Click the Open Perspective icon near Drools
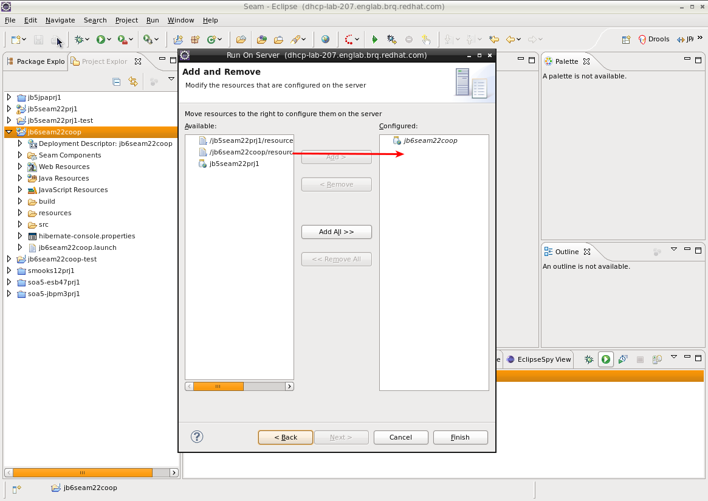The width and height of the screenshot is (708, 501). click(x=626, y=40)
